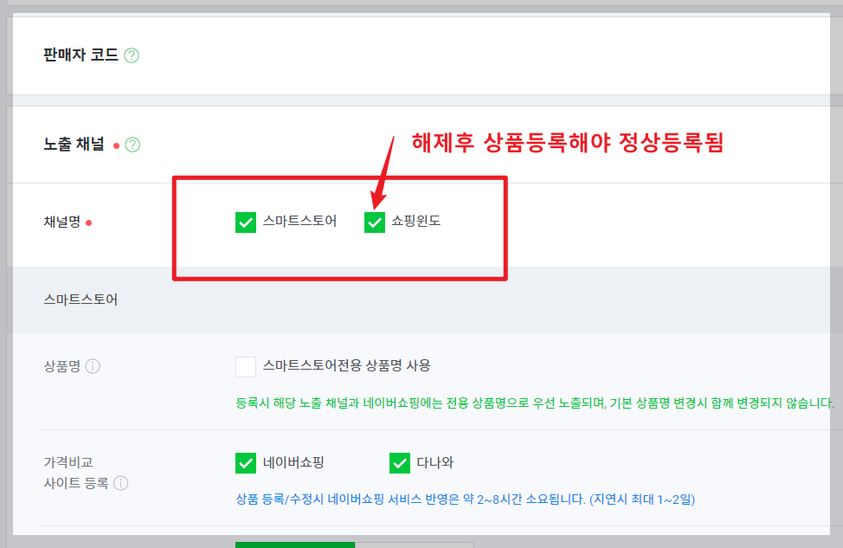This screenshot has height=548, width=843.
Task: Uncheck the 쇼핑윈도 channel checkbox
Action: [x=374, y=222]
